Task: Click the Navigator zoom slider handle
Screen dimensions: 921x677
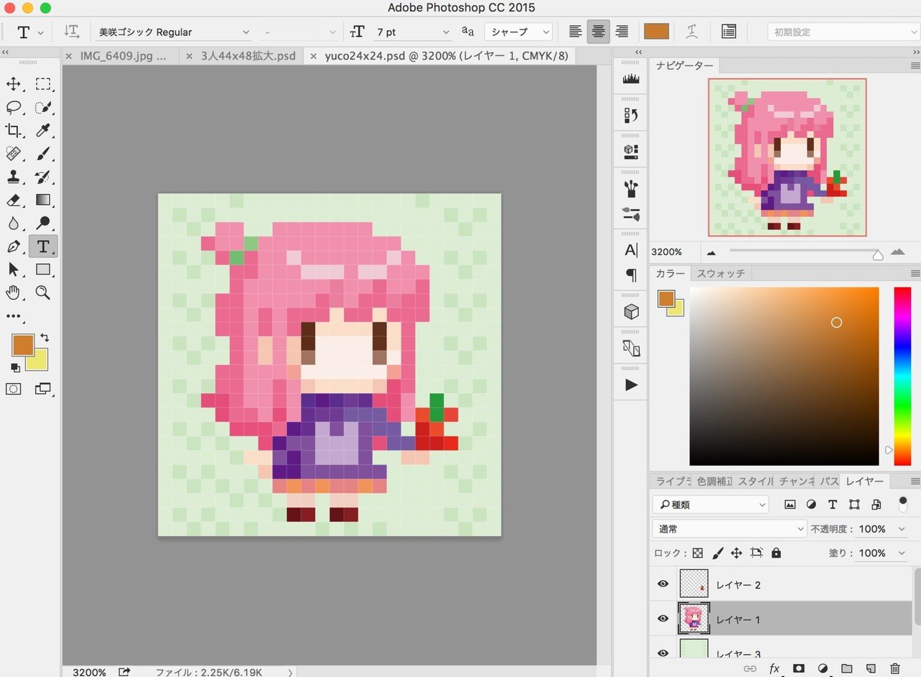Action: (877, 254)
